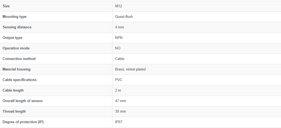Select the "NO" operation mode value

coord(118,48)
